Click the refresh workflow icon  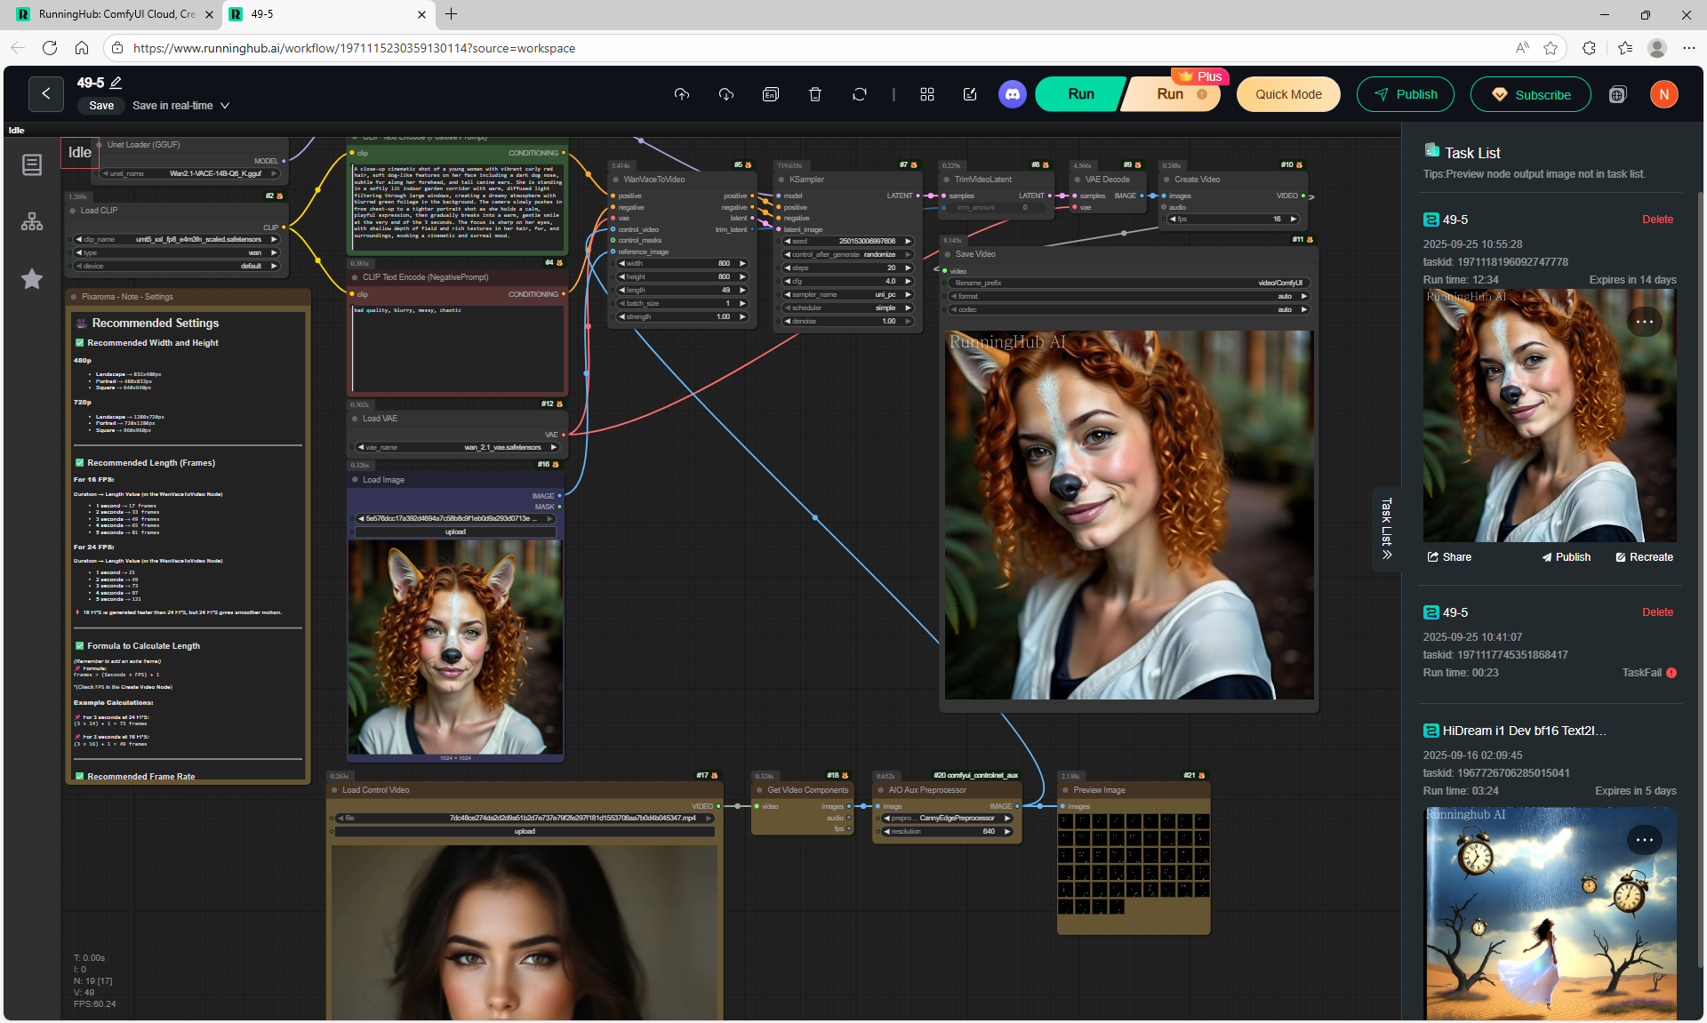859,94
